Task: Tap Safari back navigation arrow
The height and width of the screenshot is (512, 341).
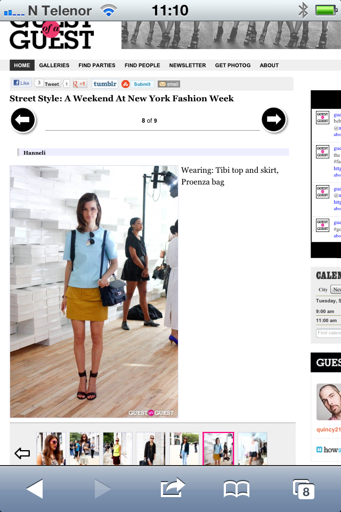Action: pyautogui.click(x=35, y=489)
